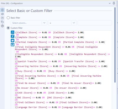Click the [Complete ZScore] expression line
The width and height of the screenshot is (118, 109).
50,37
